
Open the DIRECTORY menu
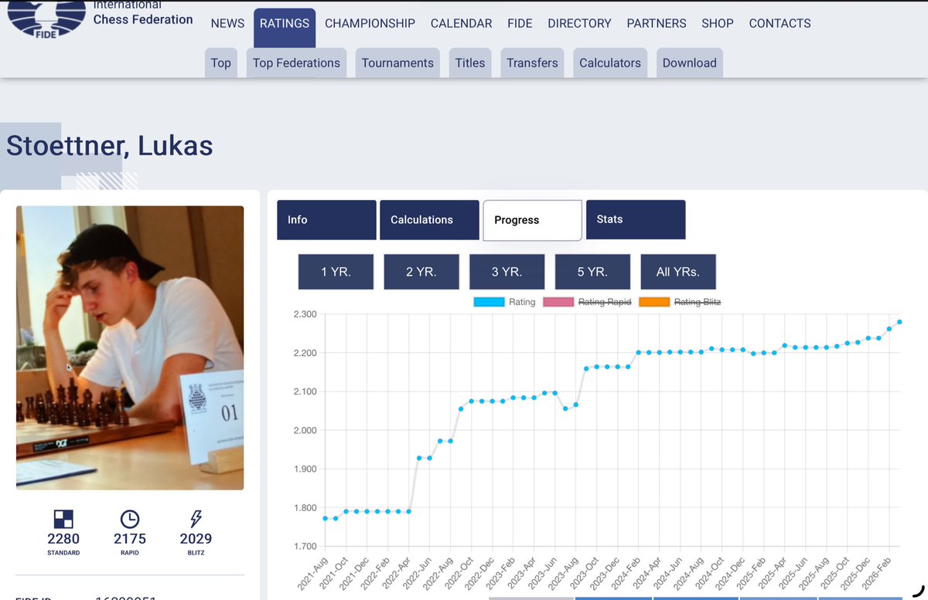579,23
